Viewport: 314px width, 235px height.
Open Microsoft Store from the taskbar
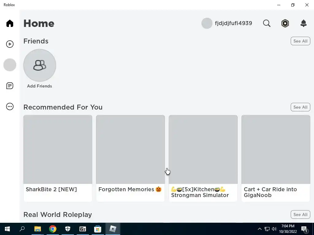pos(98,229)
